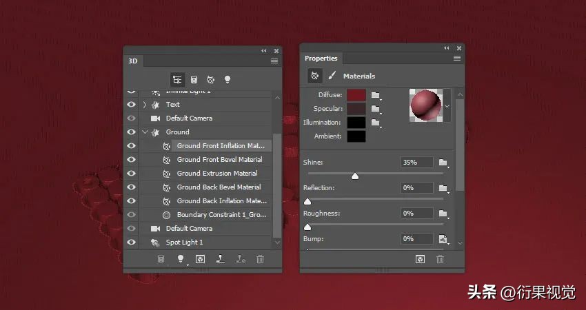Toggle visibility of Ground mesh
This screenshot has height=310, width=586.
tap(131, 132)
